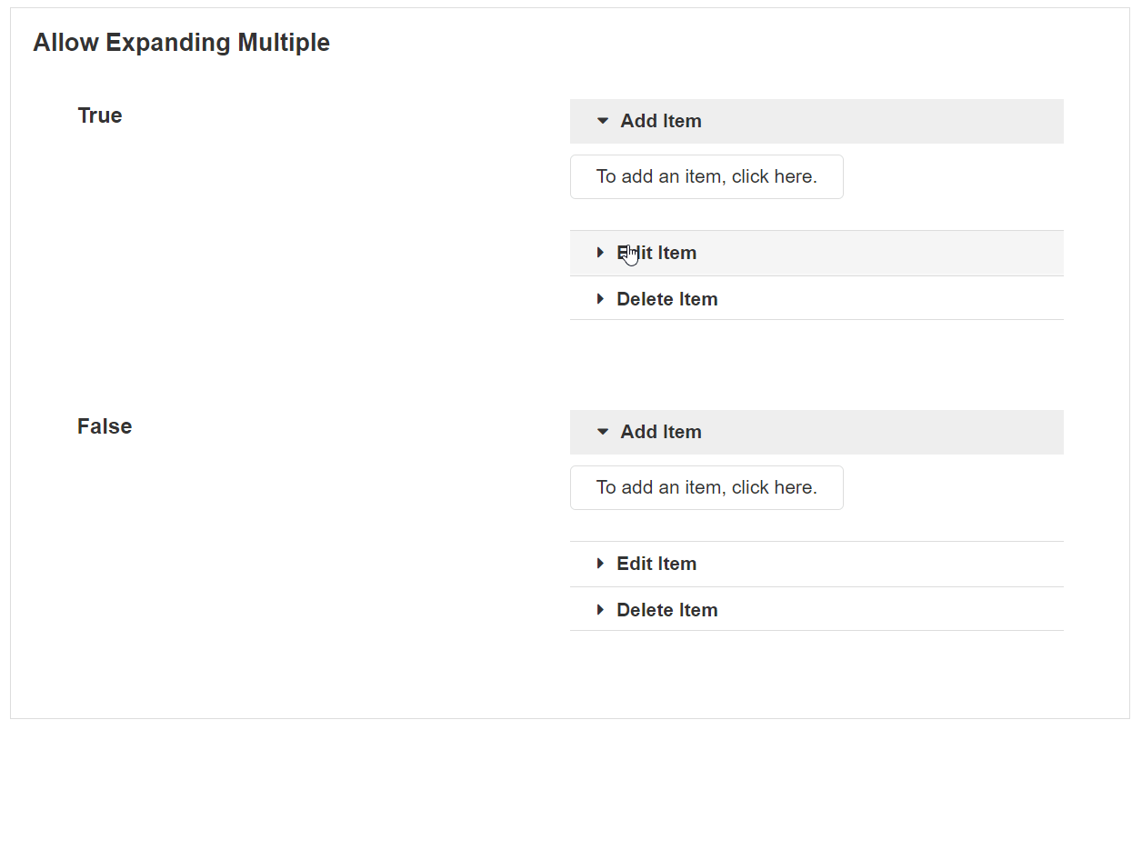The image size is (1142, 850).
Task: Expand the Edit Item header in the False section
Action: (816, 564)
